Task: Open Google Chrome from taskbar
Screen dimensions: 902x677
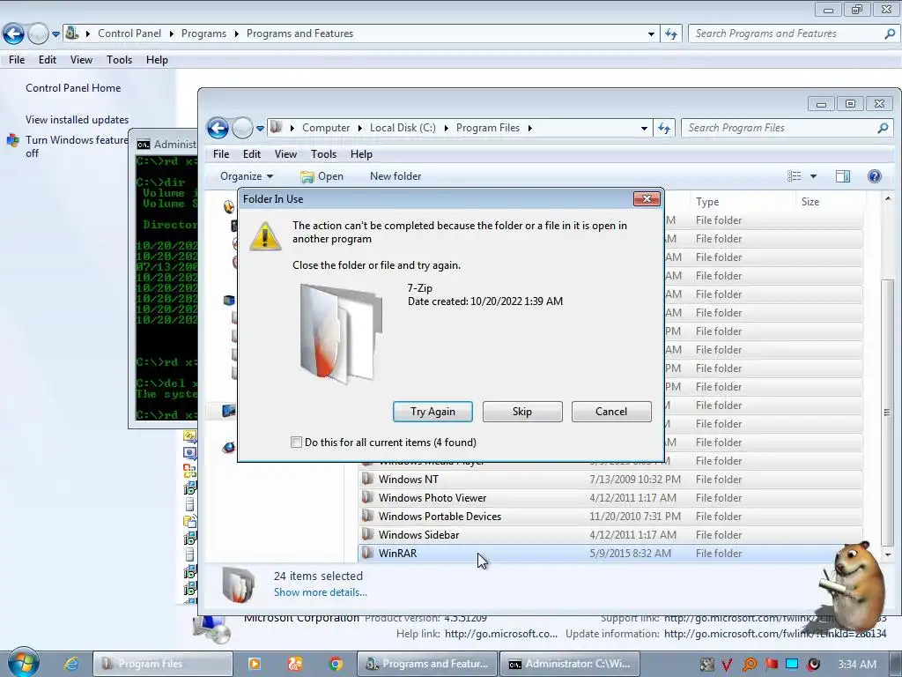Action: [x=336, y=664]
